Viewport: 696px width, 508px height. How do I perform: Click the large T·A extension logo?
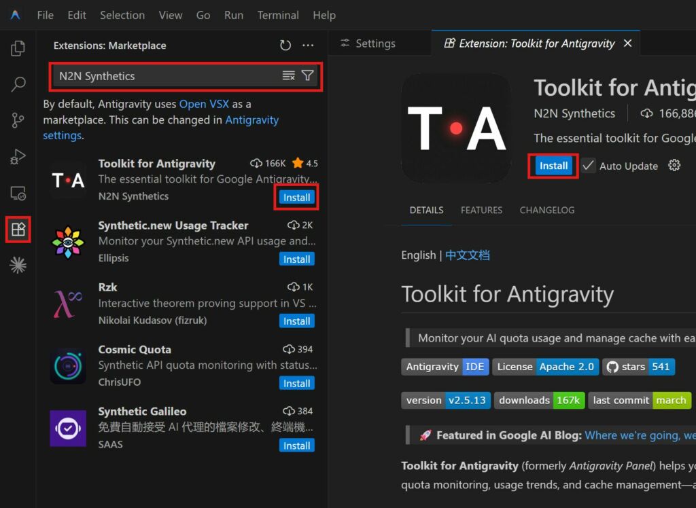point(456,128)
